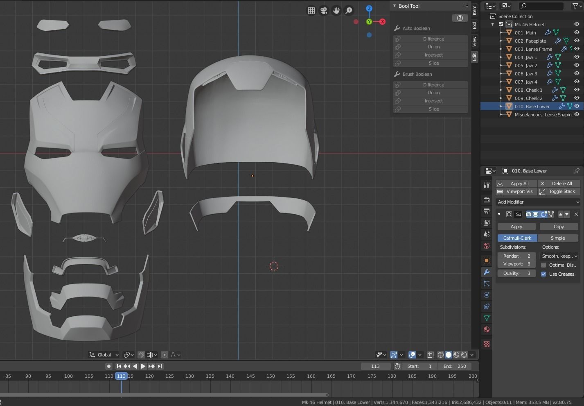Screen dimensions: 584x406
Task: Play the animation forward
Action: click(x=143, y=366)
